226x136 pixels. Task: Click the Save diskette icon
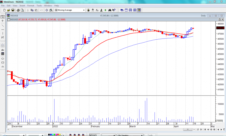(13, 10)
